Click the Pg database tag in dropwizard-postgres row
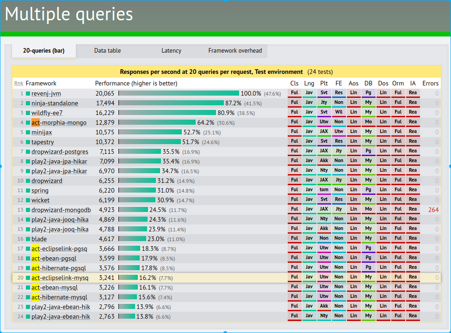Screen dimensions: 451x333 [x=369, y=151]
